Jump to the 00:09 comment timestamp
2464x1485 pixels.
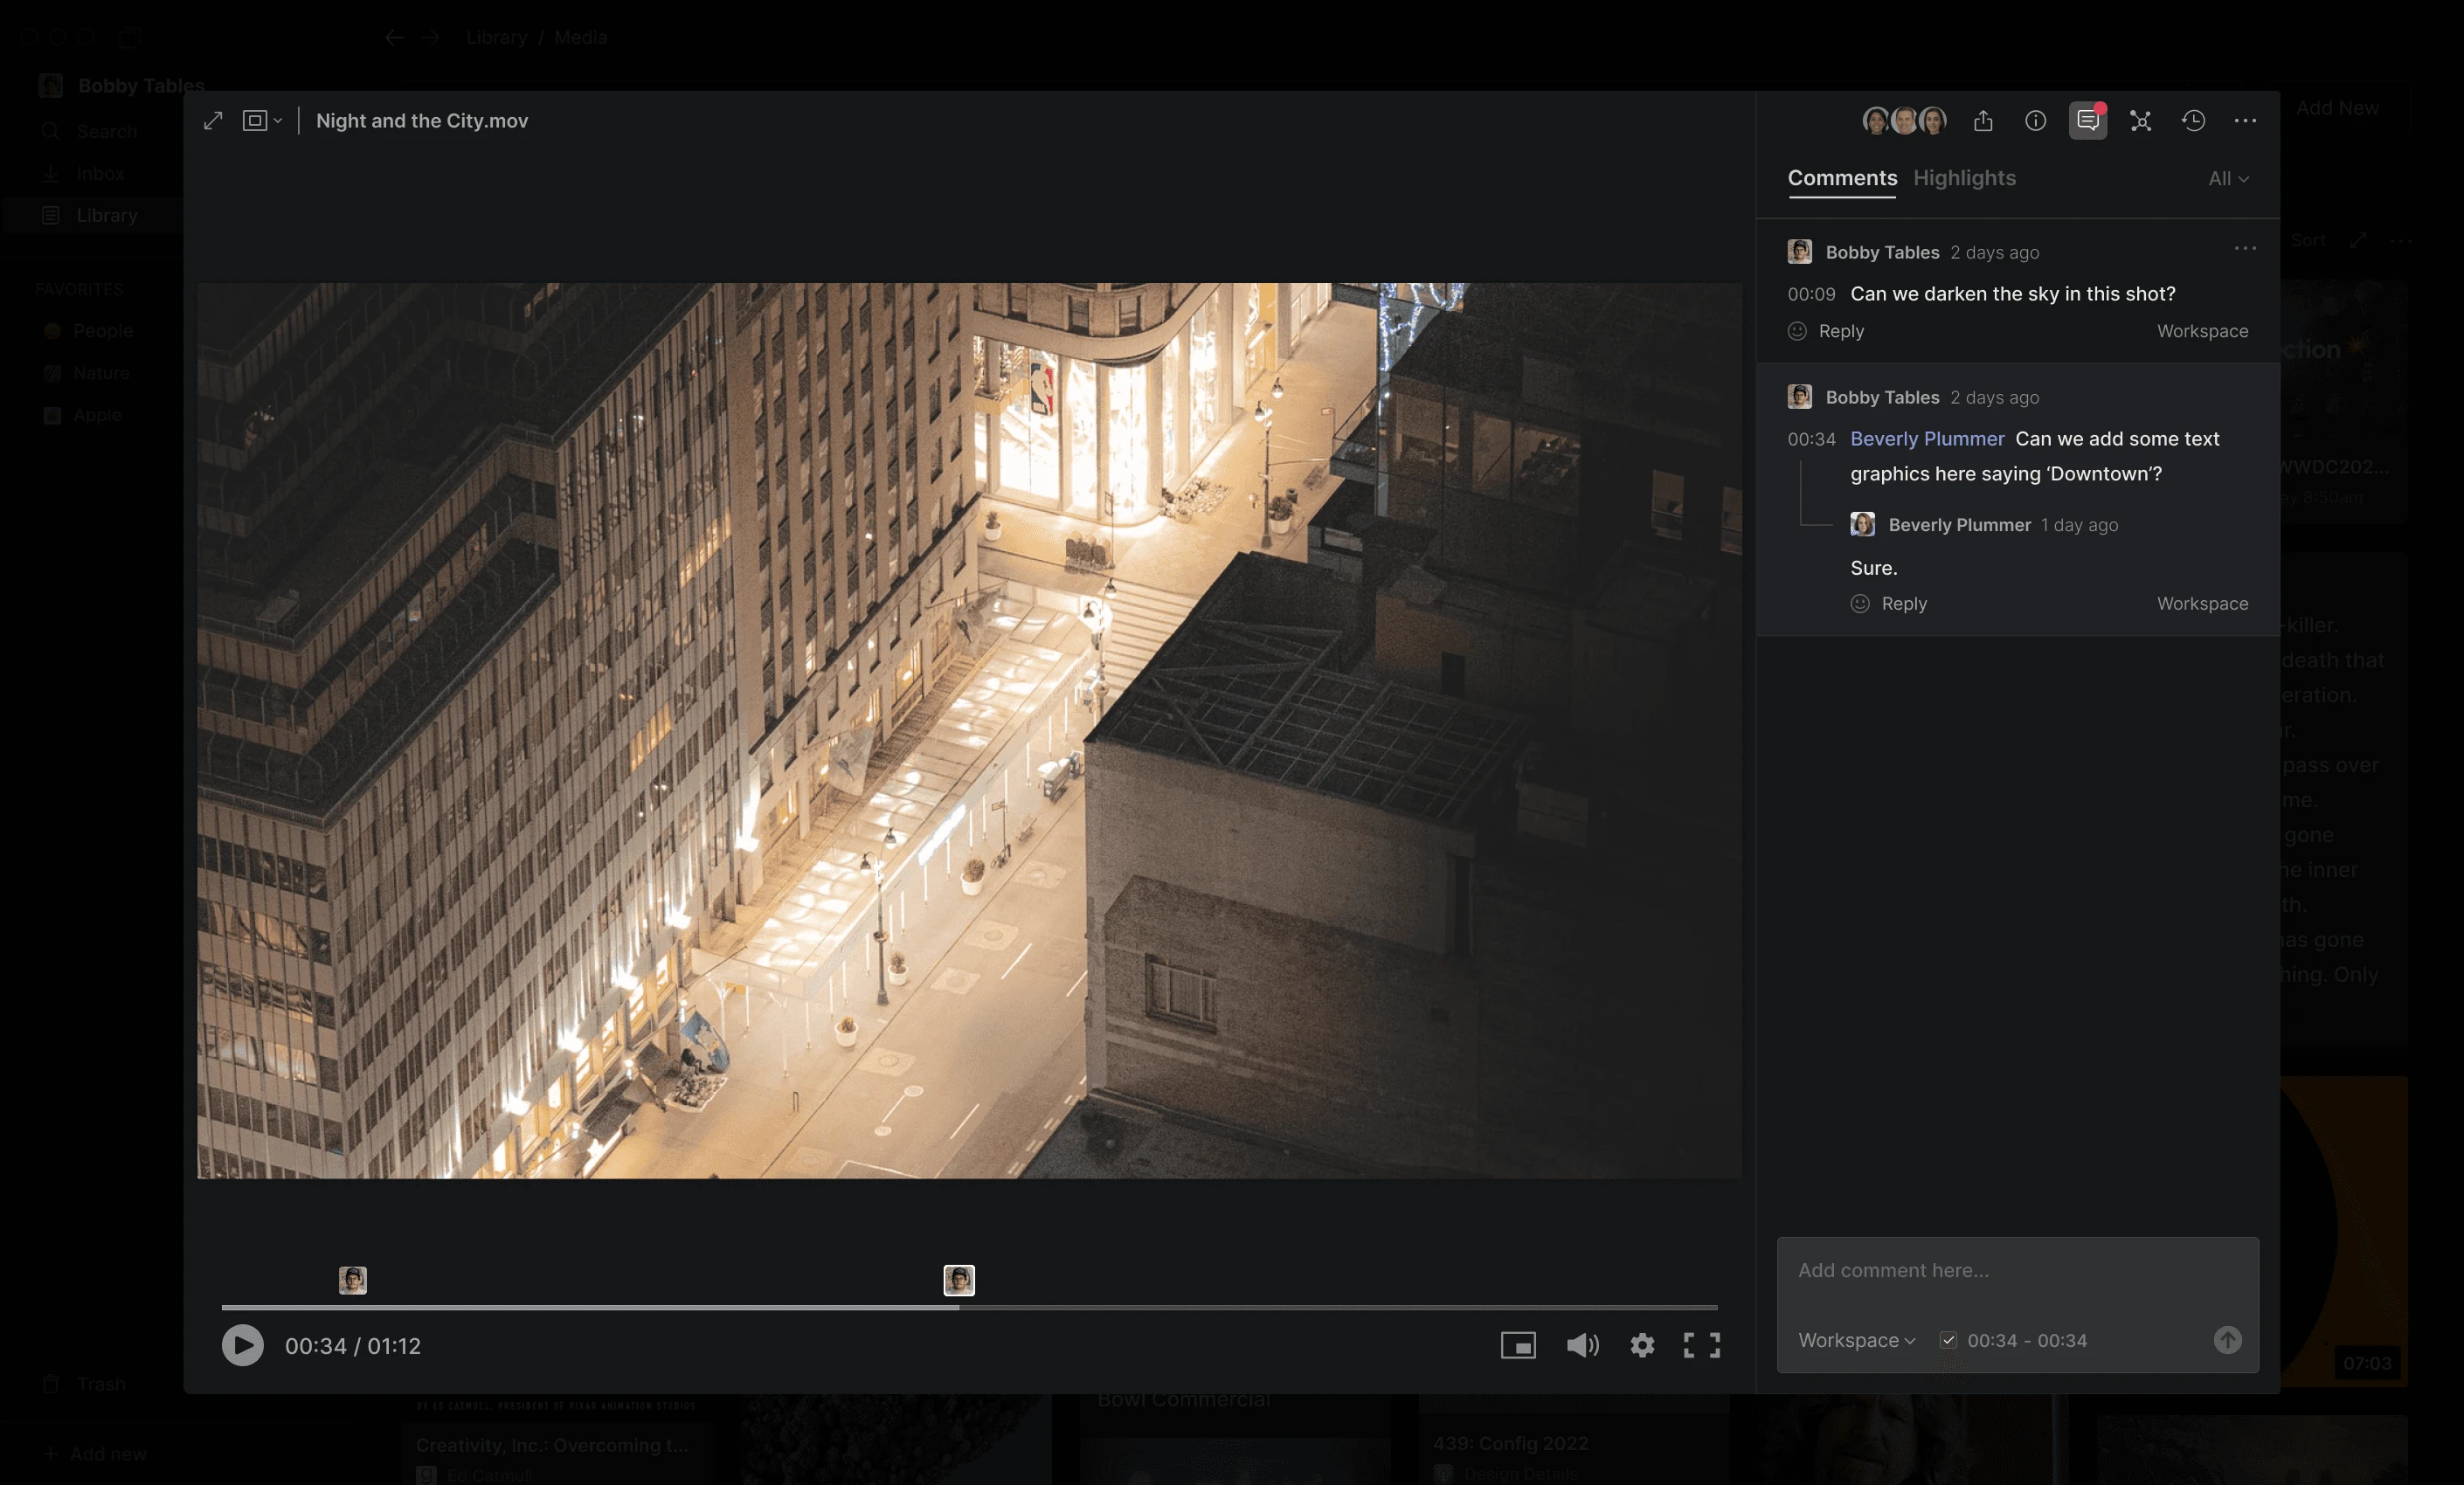(x=1811, y=294)
